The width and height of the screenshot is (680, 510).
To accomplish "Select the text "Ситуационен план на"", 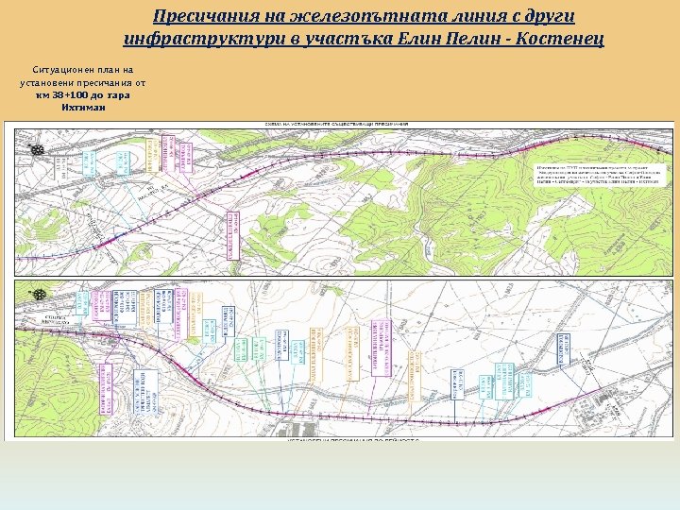I will point(83,70).
